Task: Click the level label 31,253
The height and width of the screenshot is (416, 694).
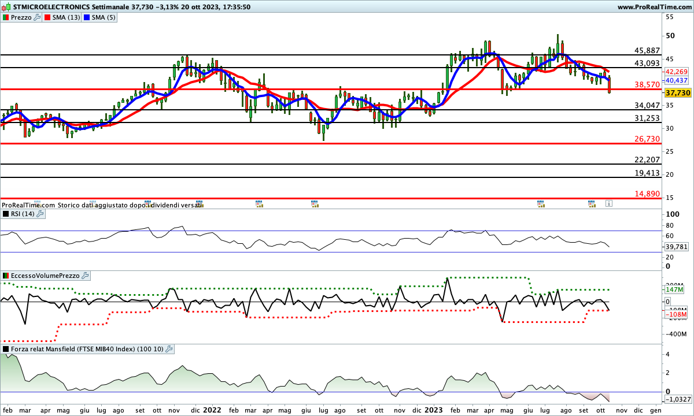Action: pos(647,118)
